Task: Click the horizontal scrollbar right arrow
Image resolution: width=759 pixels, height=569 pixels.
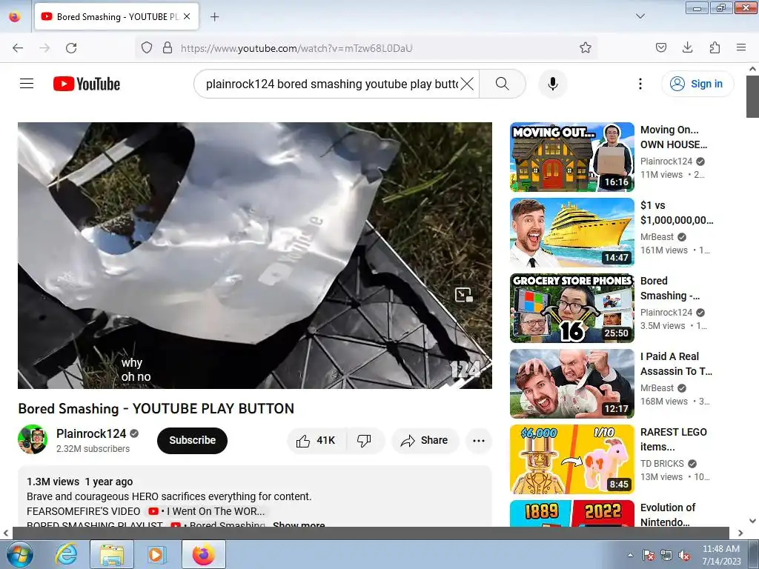Action: click(740, 533)
